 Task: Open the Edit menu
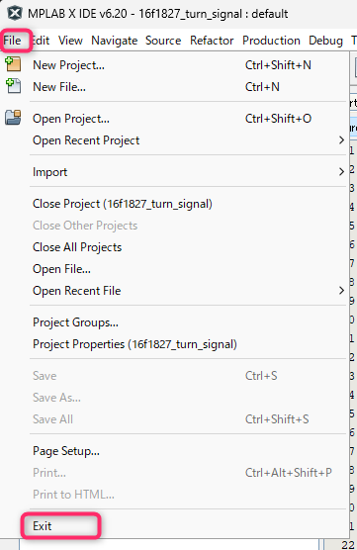pos(41,41)
